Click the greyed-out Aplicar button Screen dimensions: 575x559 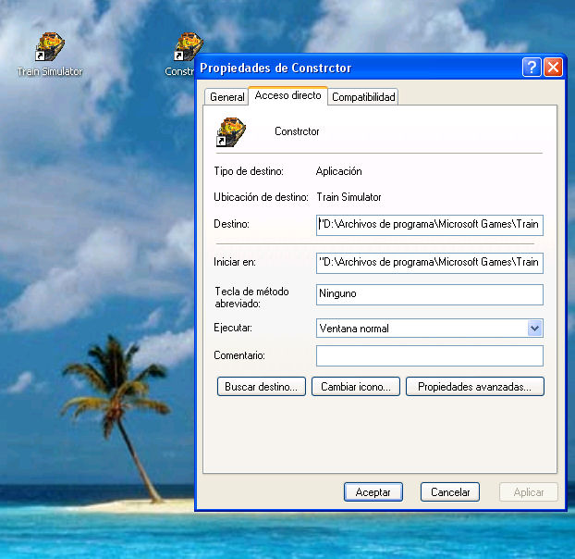coord(529,492)
